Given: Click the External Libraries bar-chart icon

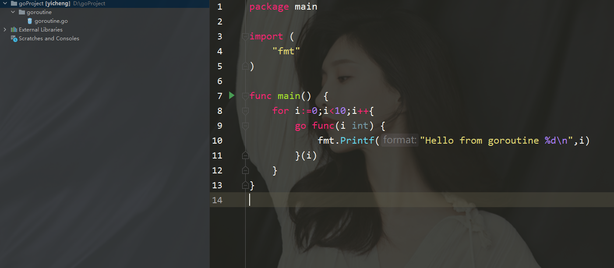Looking at the screenshot, I should [14, 30].
